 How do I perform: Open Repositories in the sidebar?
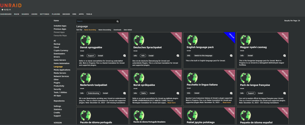coord(59,101)
